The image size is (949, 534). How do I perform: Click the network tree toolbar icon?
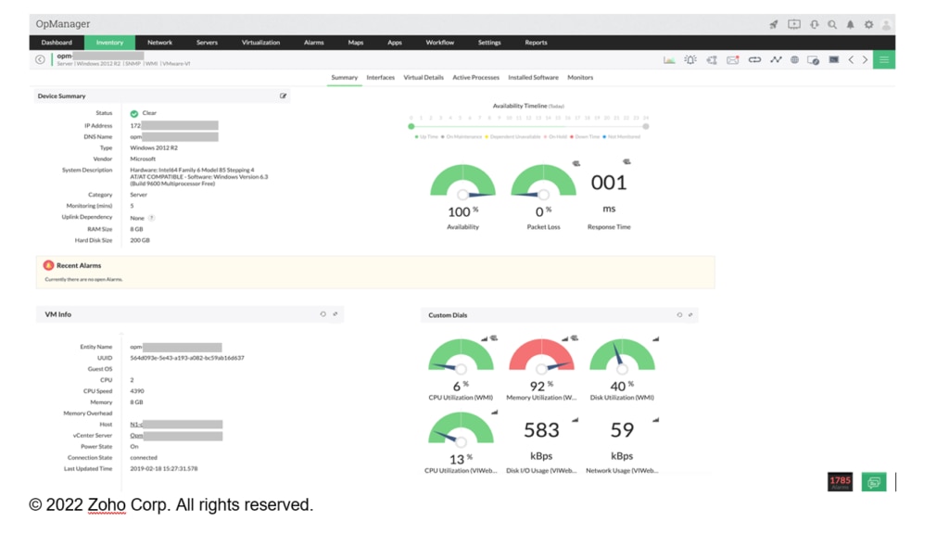(712, 60)
